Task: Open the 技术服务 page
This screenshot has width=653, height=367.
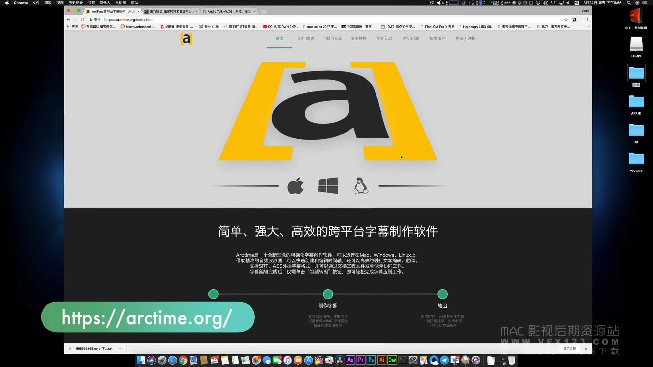Action: [437, 38]
